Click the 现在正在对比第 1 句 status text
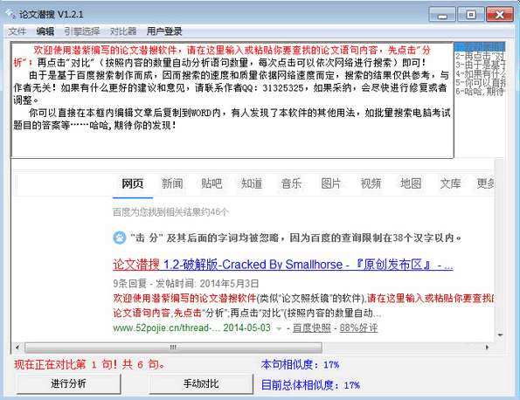Image resolution: width=520 pixels, height=400 pixels. point(89,365)
